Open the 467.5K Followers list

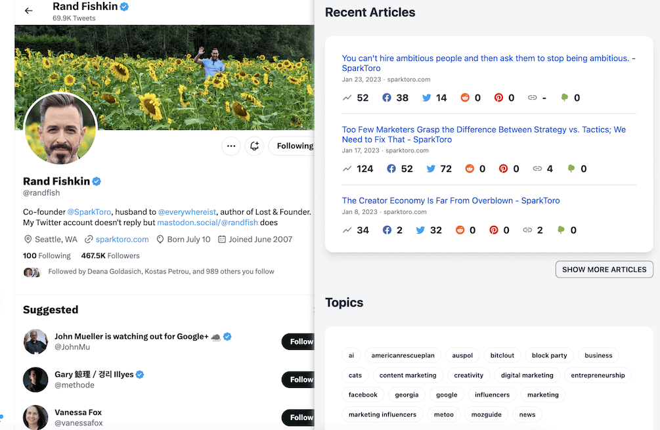click(110, 256)
